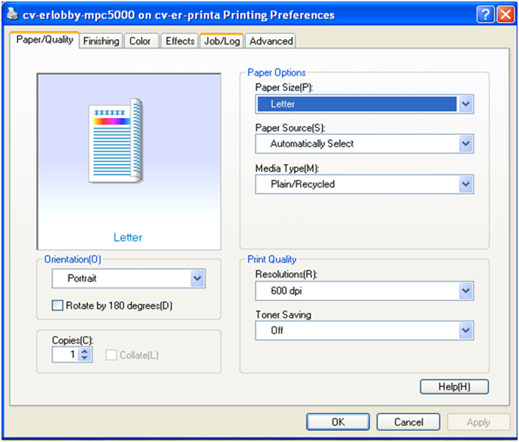Open the Orientation Portrait dropdown
This screenshot has width=519, height=442.
pyautogui.click(x=197, y=279)
